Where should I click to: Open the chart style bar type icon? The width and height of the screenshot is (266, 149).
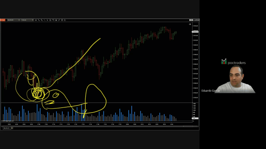coord(36,20)
